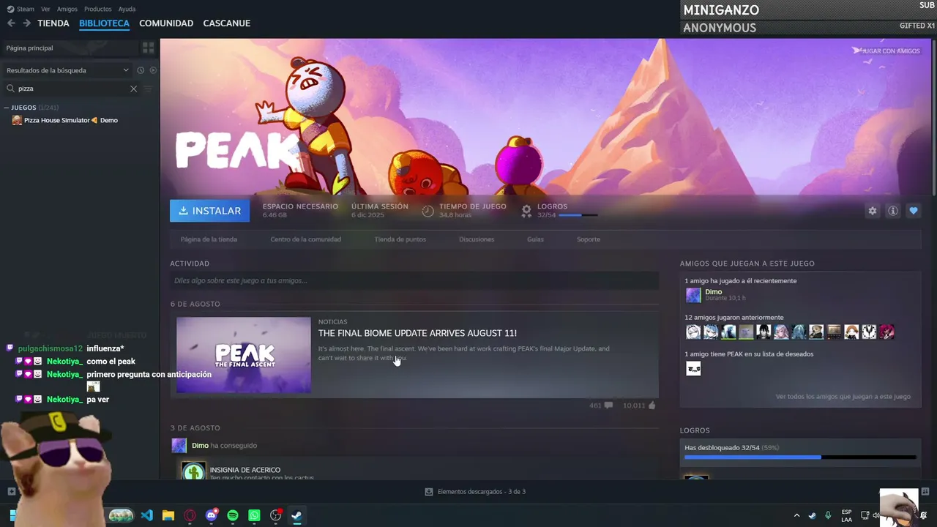The width and height of the screenshot is (937, 527).
Task: Click achievements gear icon beside Logros
Action: tap(526, 211)
